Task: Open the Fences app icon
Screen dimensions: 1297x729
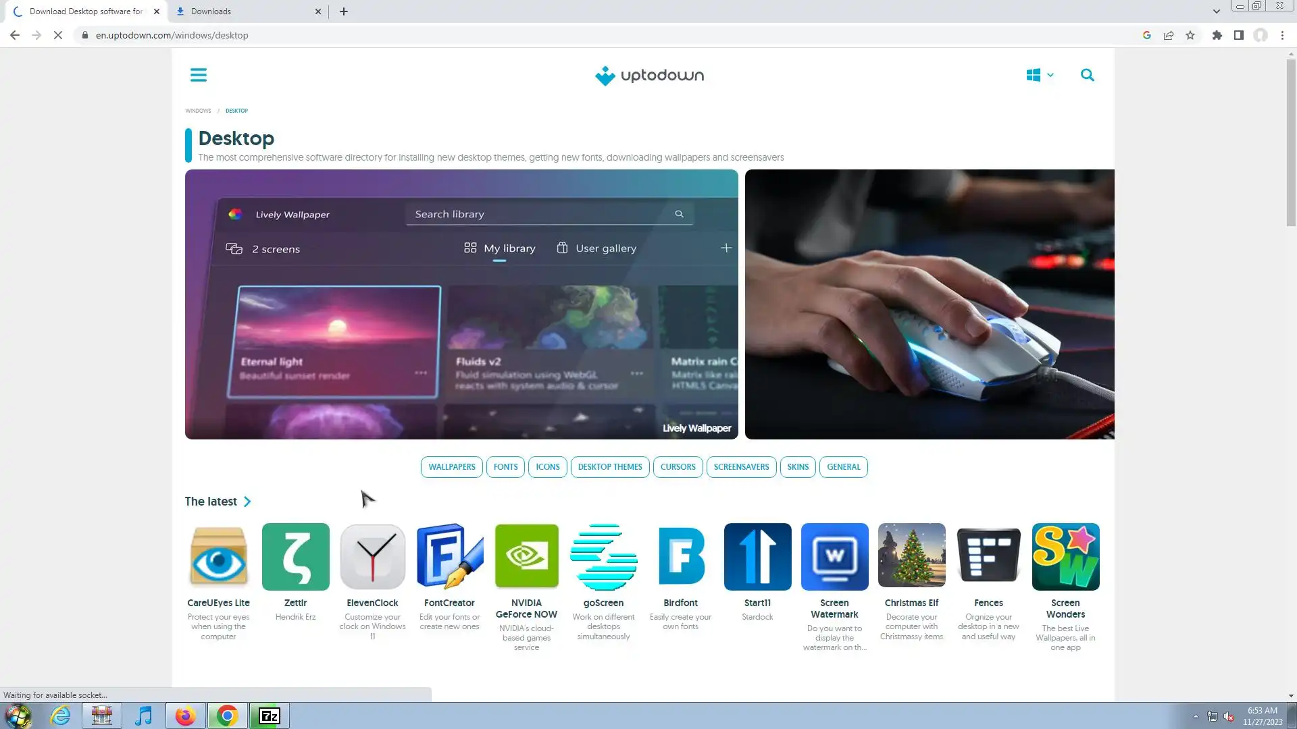Action: (x=988, y=557)
